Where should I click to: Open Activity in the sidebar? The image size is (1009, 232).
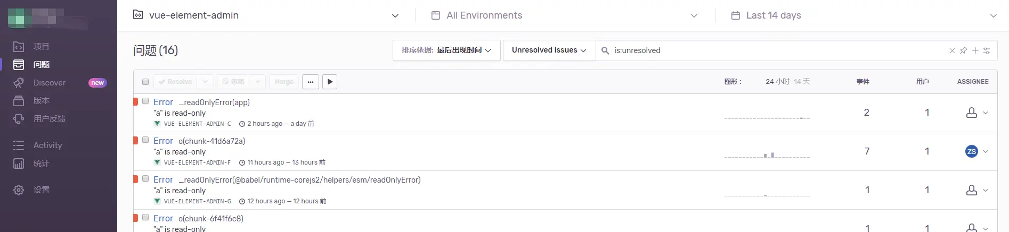(x=47, y=145)
